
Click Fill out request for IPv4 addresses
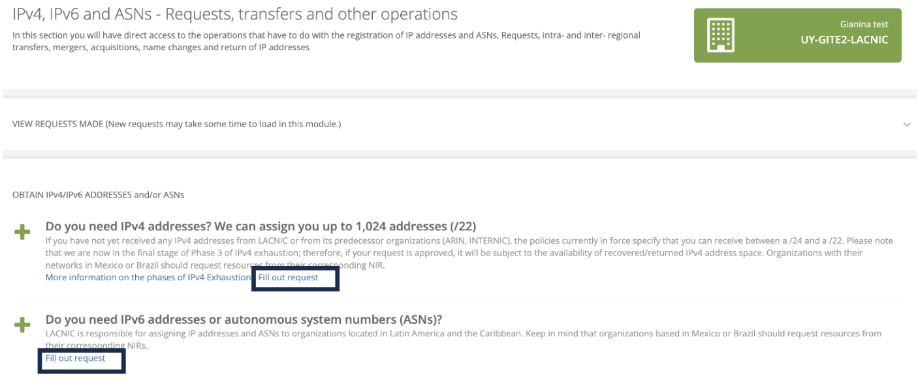[x=289, y=278]
